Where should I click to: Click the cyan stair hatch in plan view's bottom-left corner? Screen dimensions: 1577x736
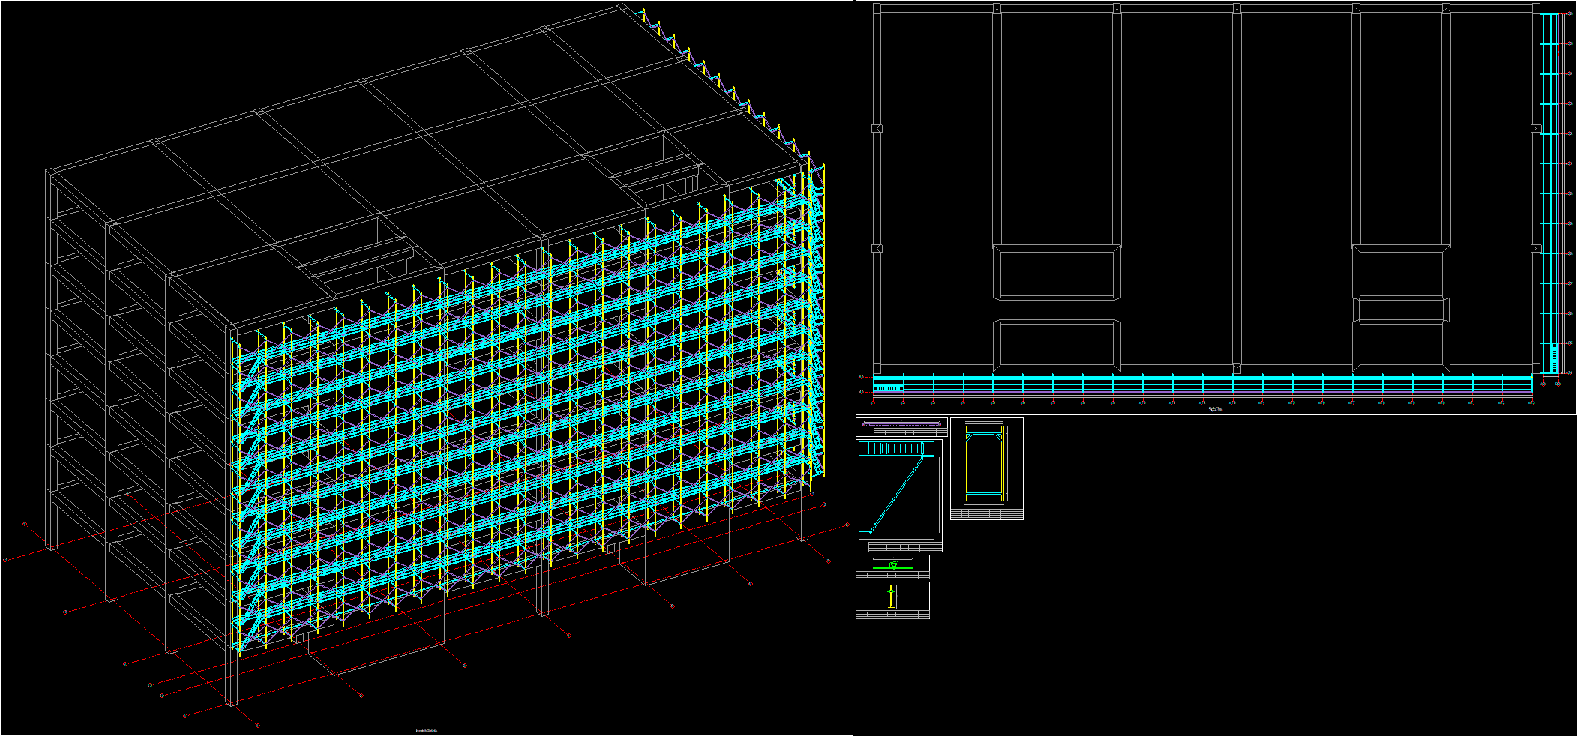point(889,387)
